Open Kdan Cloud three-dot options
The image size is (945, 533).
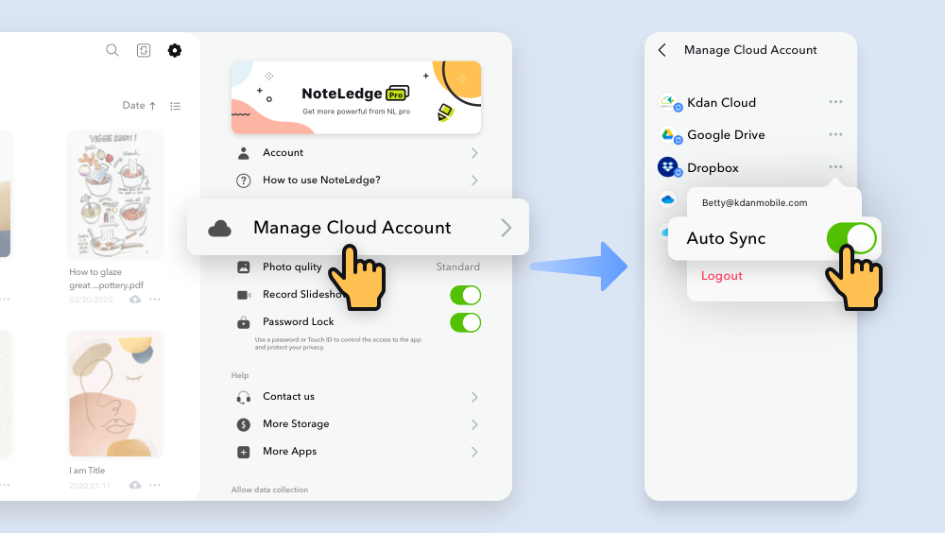835,102
